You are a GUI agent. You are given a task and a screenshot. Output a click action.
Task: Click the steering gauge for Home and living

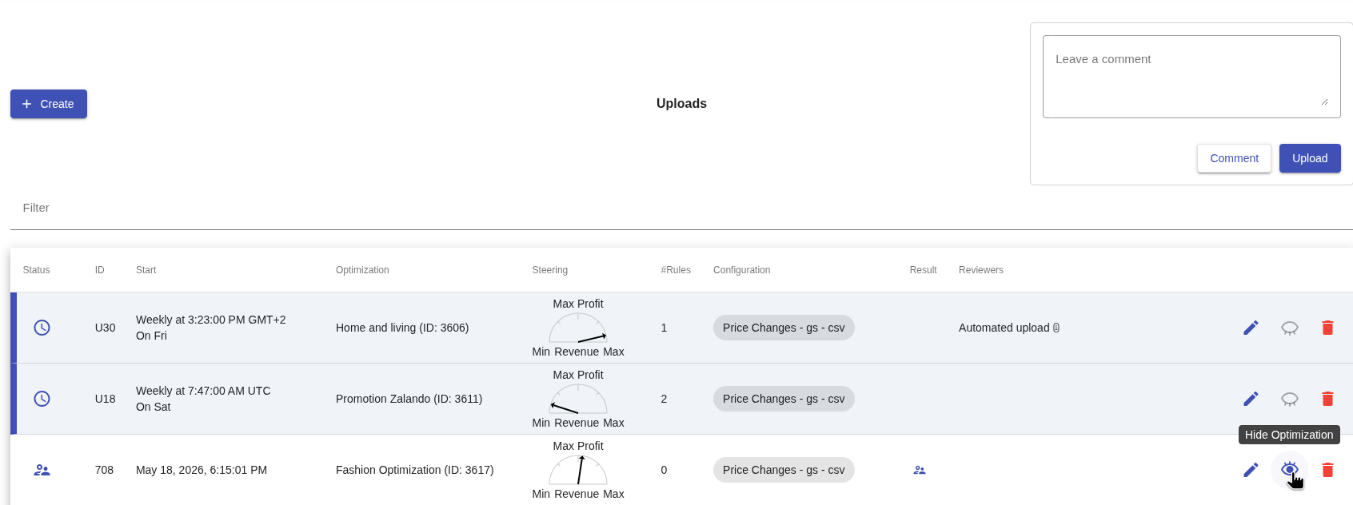[x=578, y=328]
